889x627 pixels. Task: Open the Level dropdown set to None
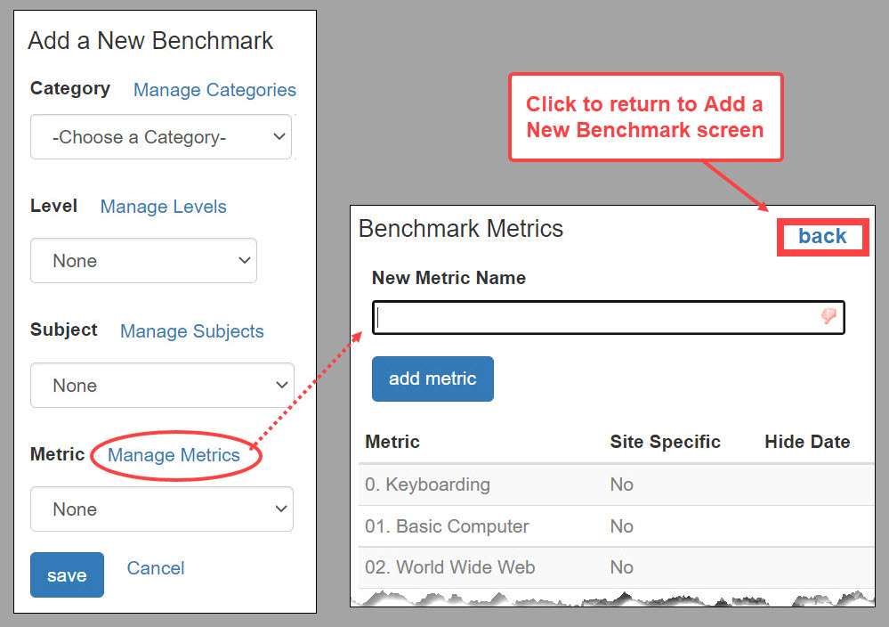(x=143, y=260)
